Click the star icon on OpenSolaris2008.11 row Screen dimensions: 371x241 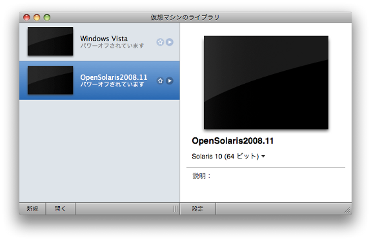tap(160, 81)
